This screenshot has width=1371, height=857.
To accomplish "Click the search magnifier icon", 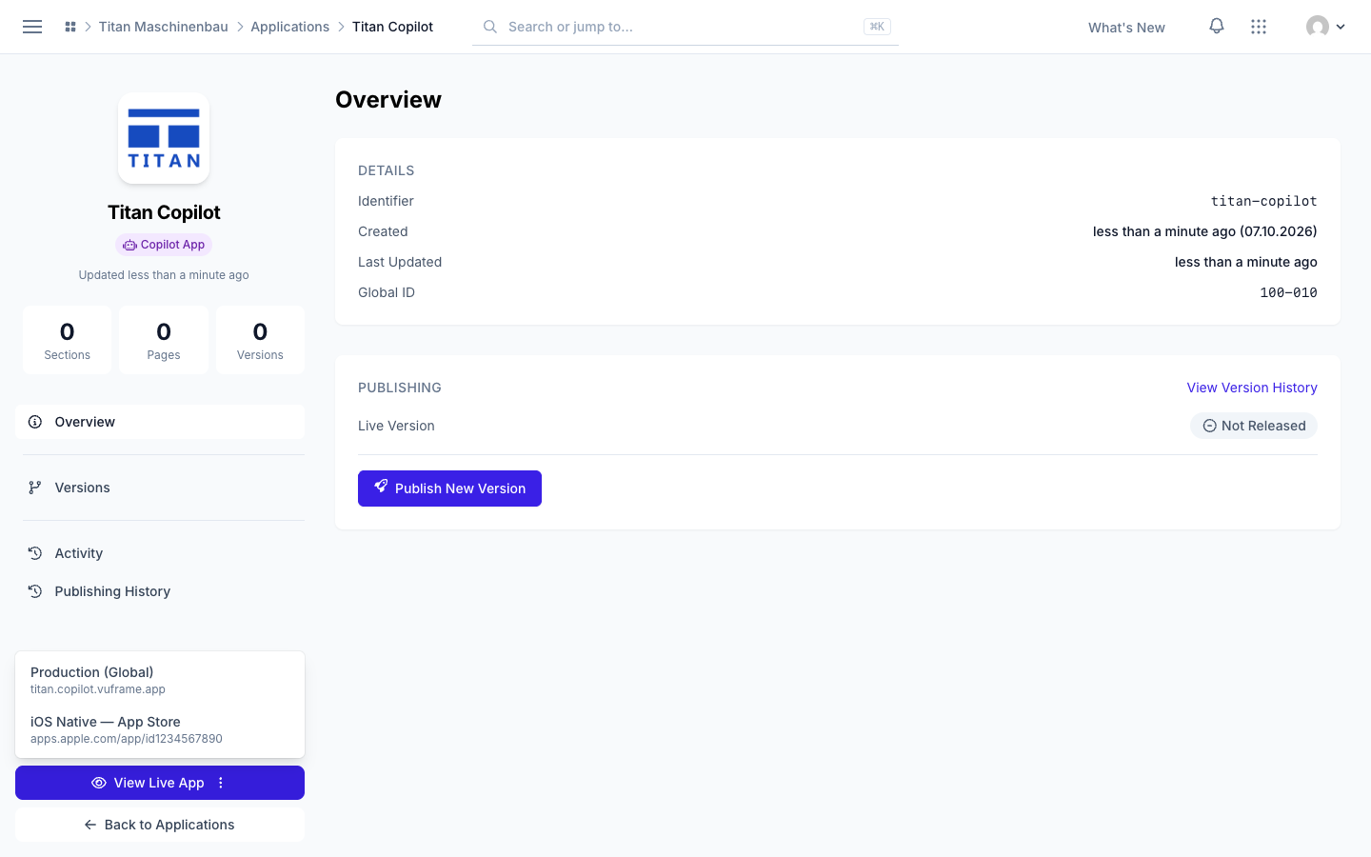I will tap(490, 27).
